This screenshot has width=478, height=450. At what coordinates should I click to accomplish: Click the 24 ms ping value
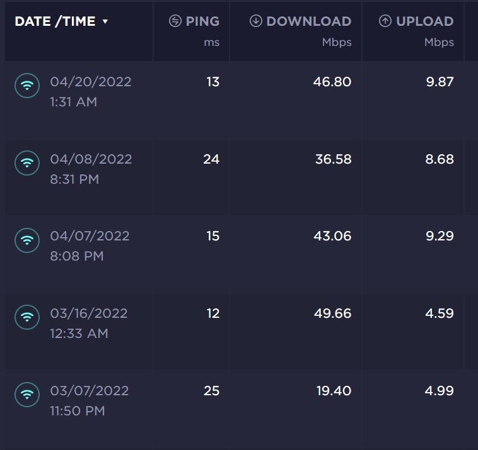(x=211, y=159)
